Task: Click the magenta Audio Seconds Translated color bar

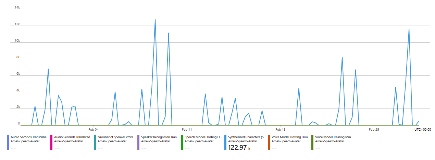Action: pos(51,143)
